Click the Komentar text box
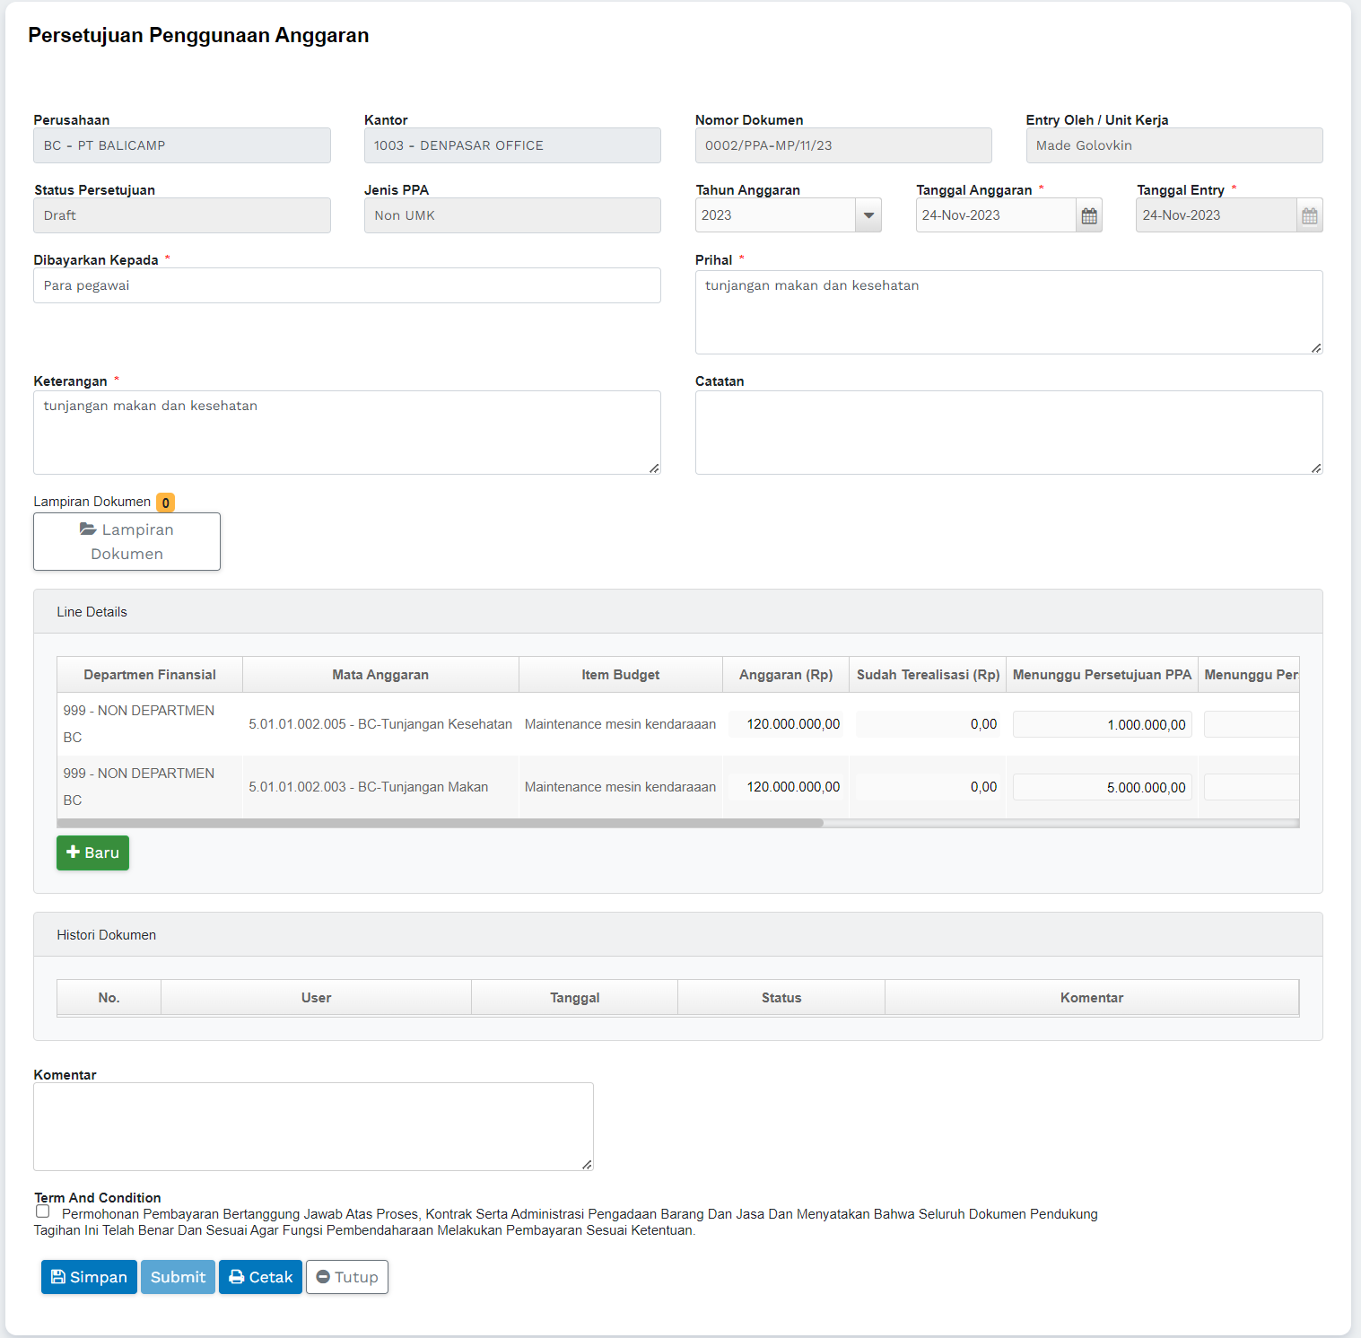 click(313, 1126)
